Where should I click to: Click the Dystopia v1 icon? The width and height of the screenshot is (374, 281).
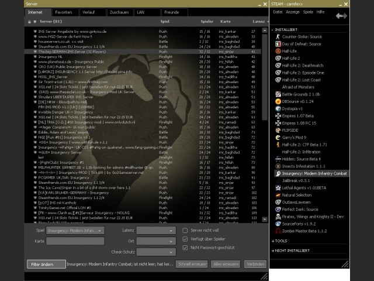(x=278, y=108)
